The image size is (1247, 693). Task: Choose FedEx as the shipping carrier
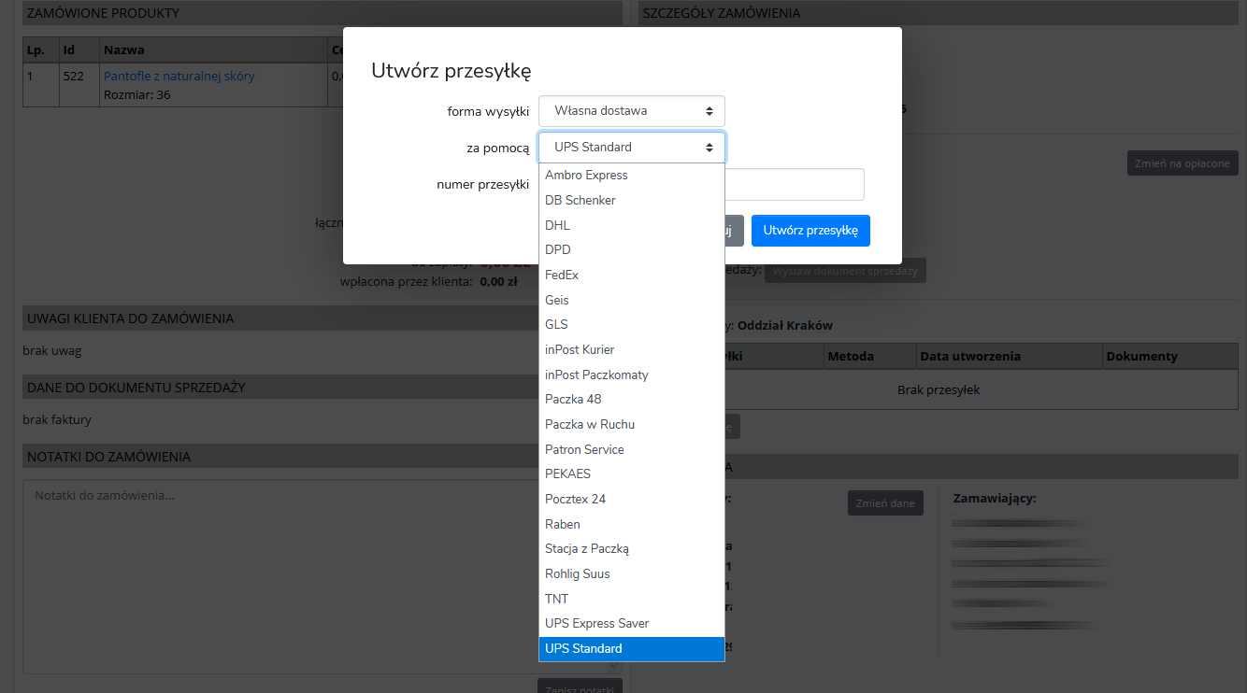(631, 275)
